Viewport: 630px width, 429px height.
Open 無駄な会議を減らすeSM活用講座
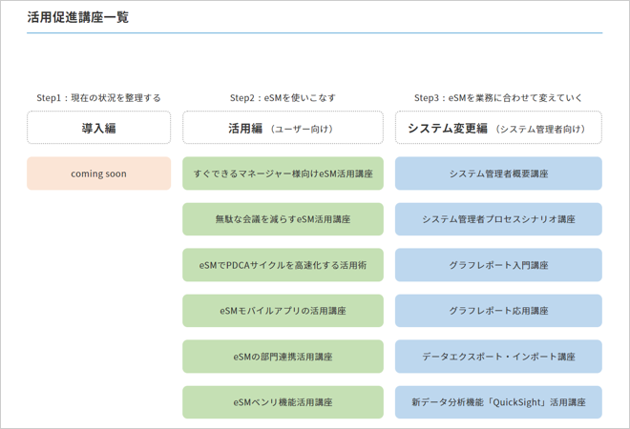[x=283, y=219]
